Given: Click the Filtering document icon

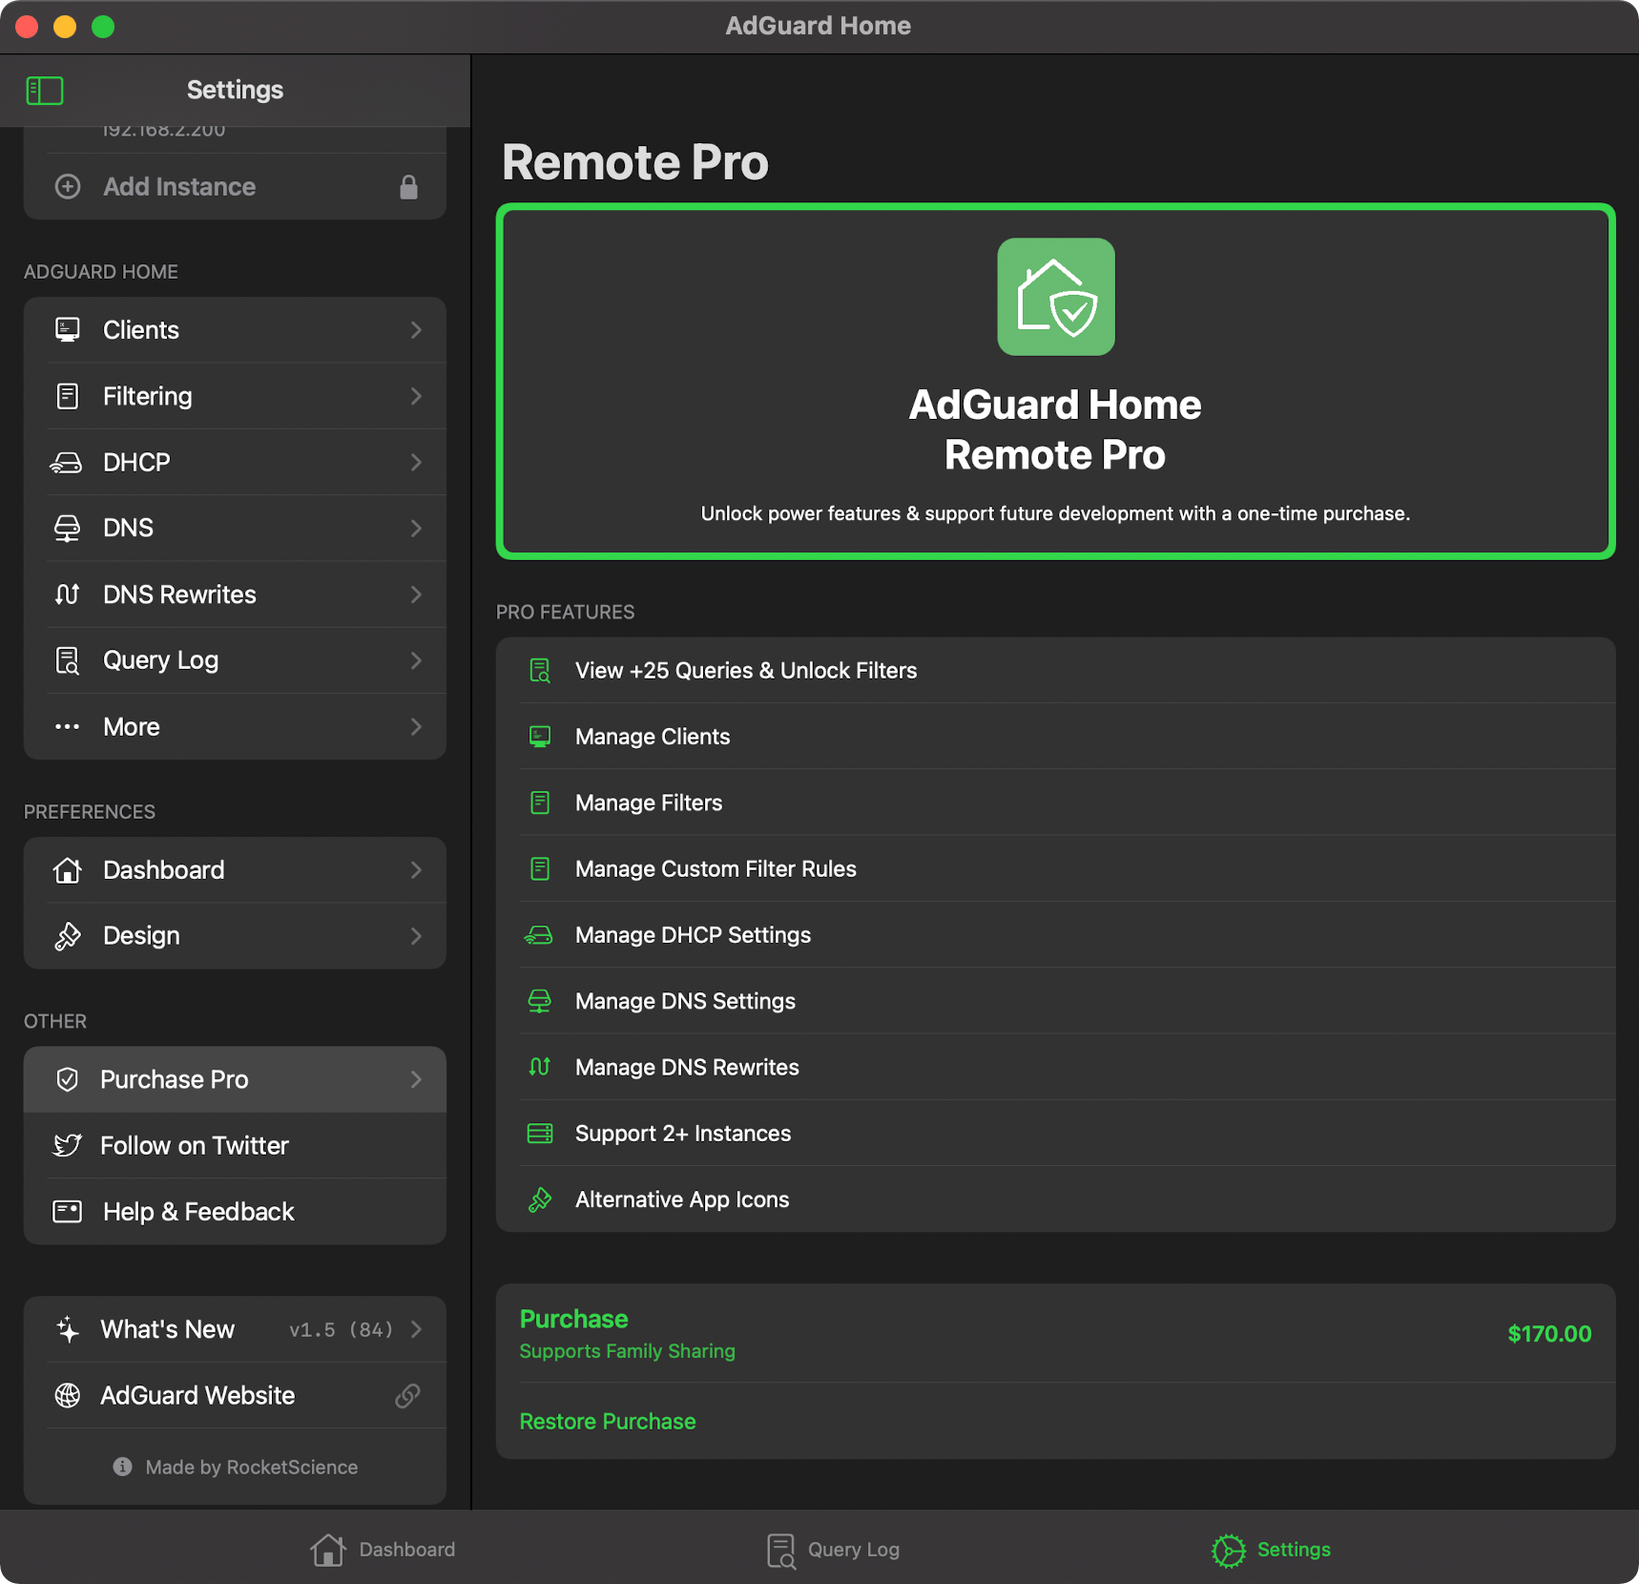Looking at the screenshot, I should 67,396.
